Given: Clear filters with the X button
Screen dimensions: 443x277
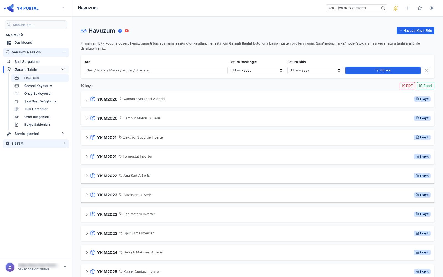Looking at the screenshot, I should tap(426, 70).
